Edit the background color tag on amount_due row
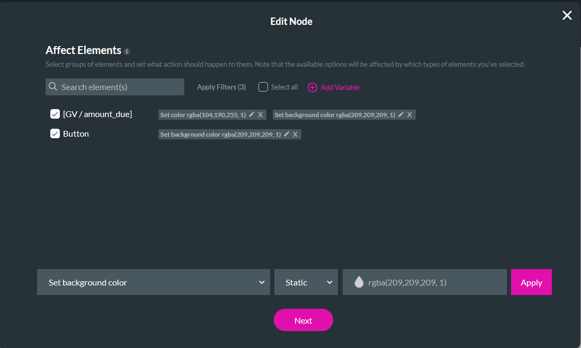 pyautogui.click(x=400, y=114)
